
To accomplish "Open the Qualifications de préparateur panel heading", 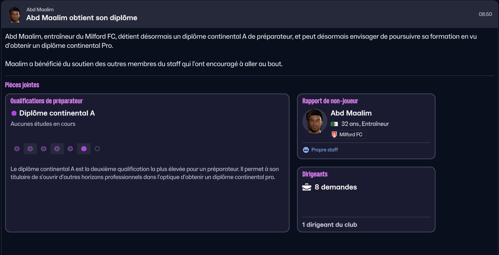I will click(46, 101).
